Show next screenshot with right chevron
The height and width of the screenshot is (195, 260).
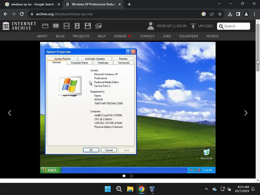246,113
